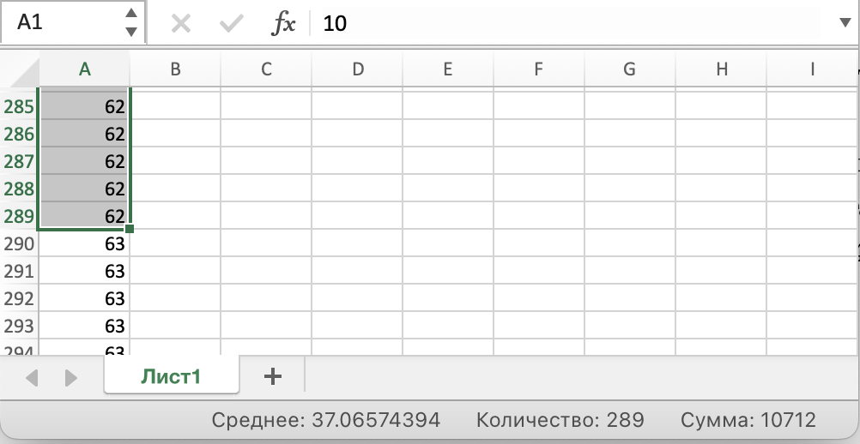This screenshot has width=860, height=444.
Task: Click the select all corner triangle
Action: tap(23, 69)
